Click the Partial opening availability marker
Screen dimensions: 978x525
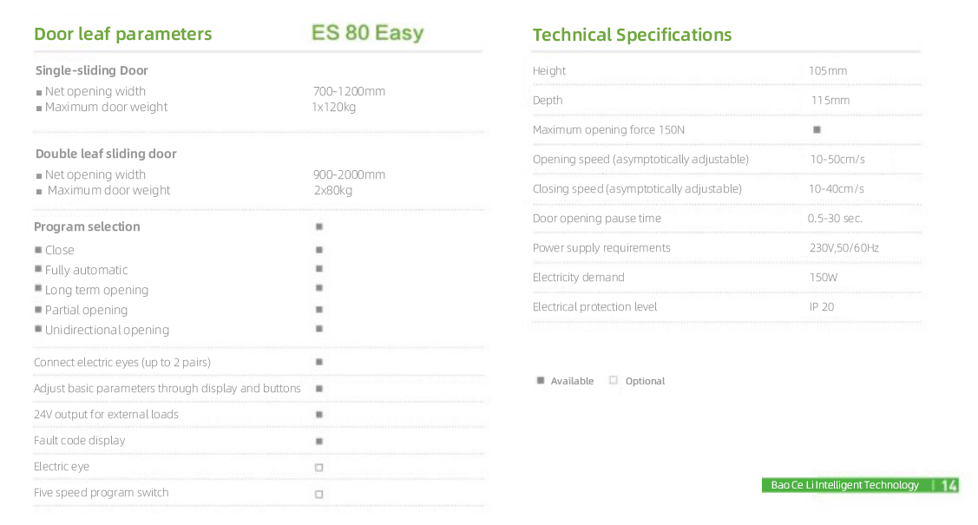coord(319,309)
